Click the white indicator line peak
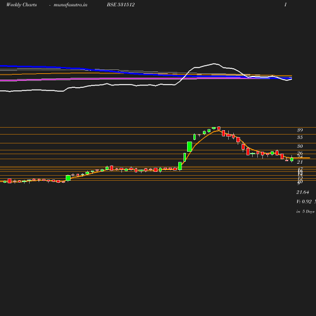 [214, 63]
